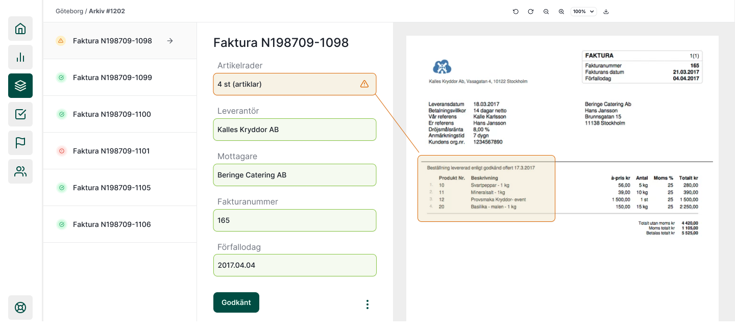Zoom out of the invoice document
The height and width of the screenshot is (332, 735).
546,11
